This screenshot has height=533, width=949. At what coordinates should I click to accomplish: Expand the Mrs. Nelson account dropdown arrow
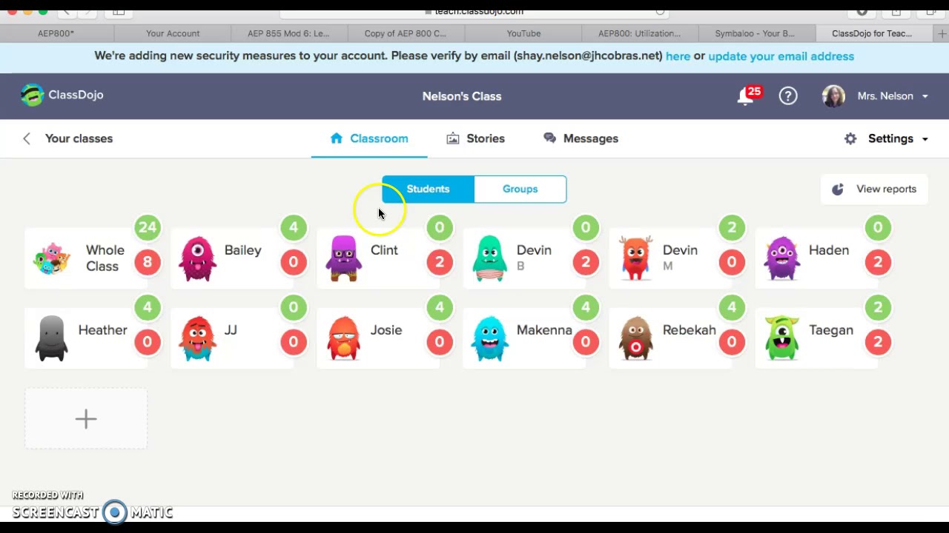coord(925,96)
